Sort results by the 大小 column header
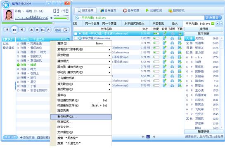The width and height of the screenshot is (225, 148). [145, 29]
